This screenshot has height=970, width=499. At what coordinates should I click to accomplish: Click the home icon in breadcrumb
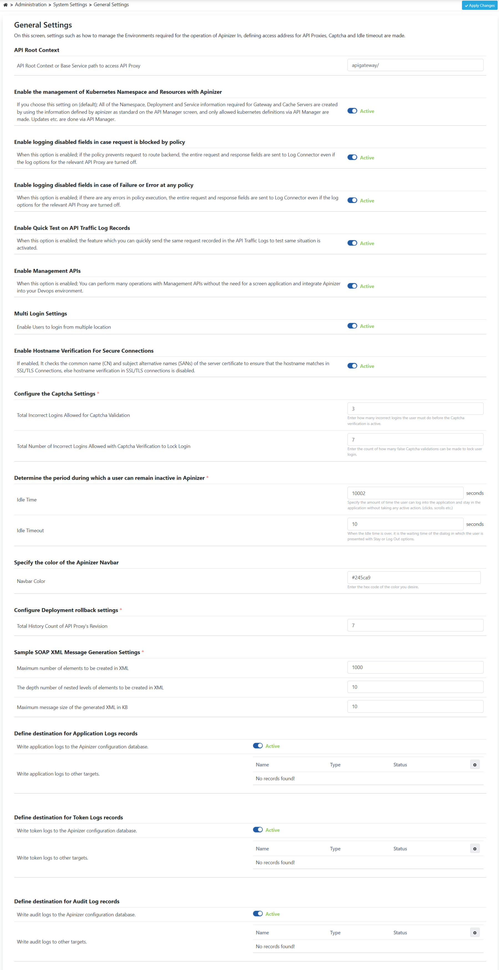point(5,5)
